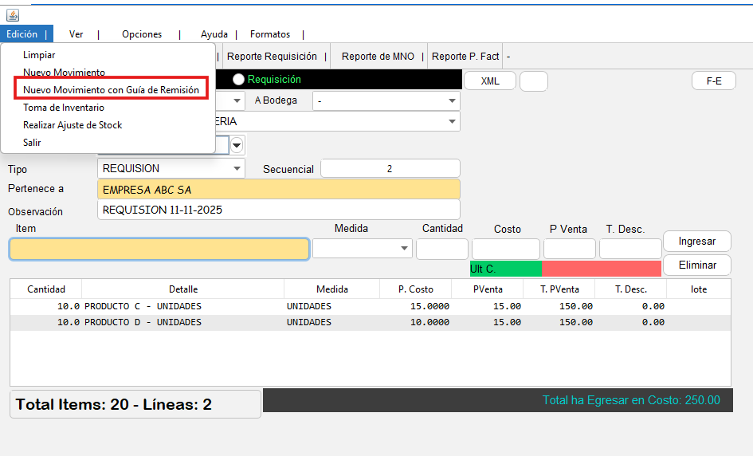The width and height of the screenshot is (753, 456).
Task: Click the XML button
Action: coord(490,81)
